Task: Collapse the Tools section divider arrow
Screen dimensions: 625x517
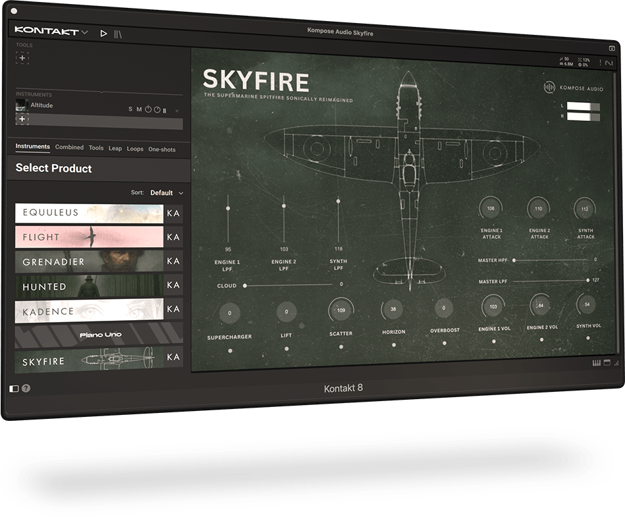Action: (101, 92)
